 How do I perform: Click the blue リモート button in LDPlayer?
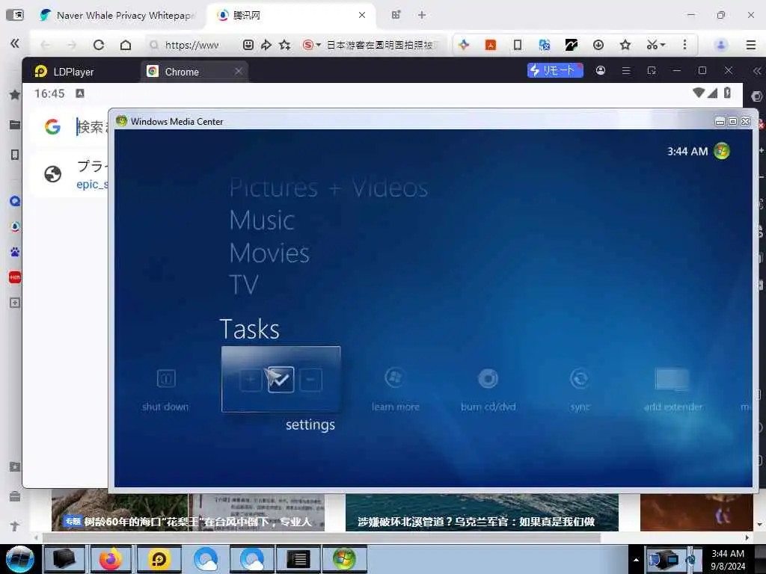point(555,70)
